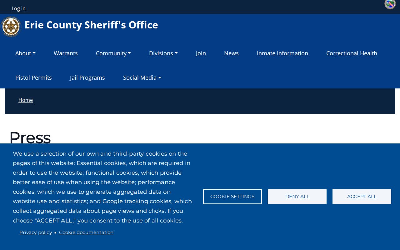
Task: Expand the Social Media dropdown
Action: pos(142,77)
